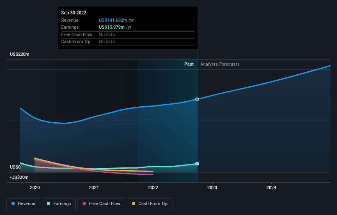Toggle the Revenue legend button
337x215 pixels.
23,204
